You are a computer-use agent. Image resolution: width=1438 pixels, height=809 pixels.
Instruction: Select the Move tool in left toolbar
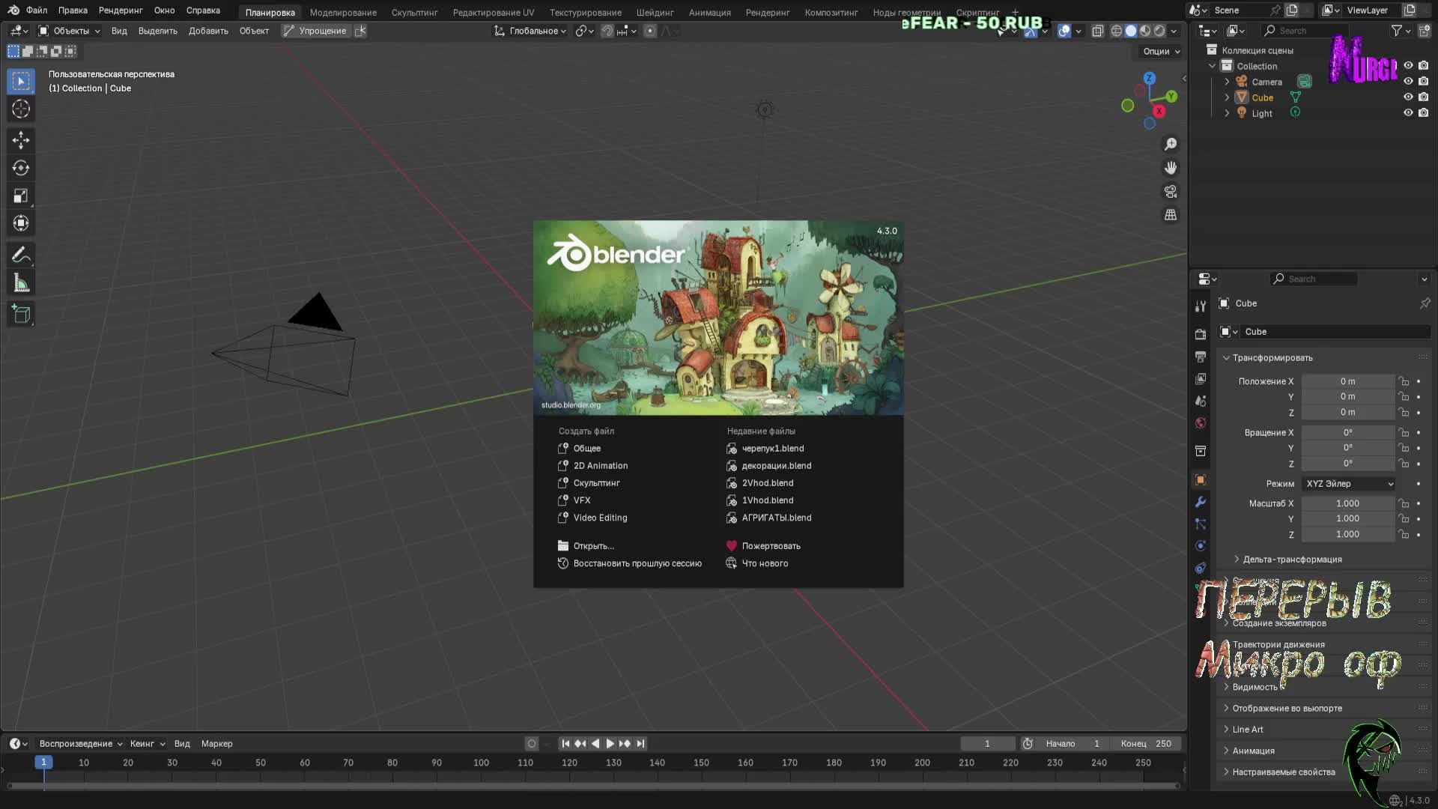(x=21, y=140)
